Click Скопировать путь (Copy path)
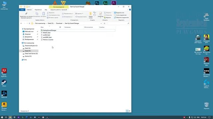 pyautogui.click(x=53, y=15)
